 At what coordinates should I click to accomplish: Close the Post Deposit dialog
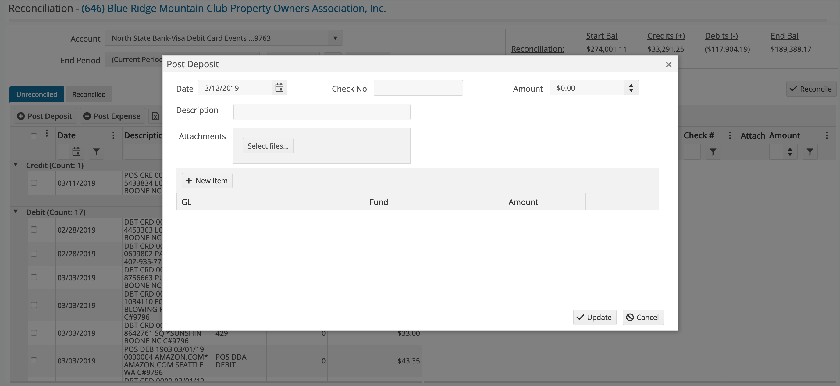click(x=668, y=65)
